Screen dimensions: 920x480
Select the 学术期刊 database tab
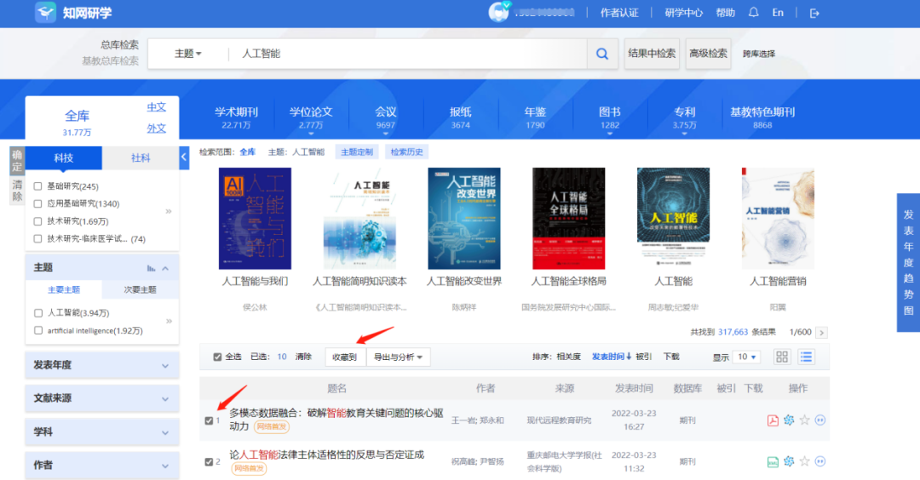coord(236,117)
